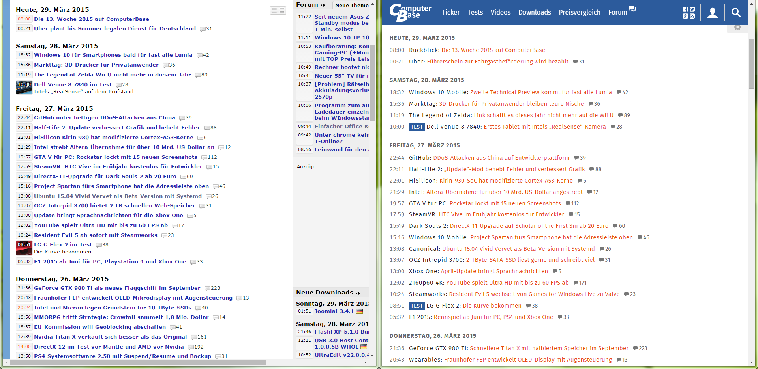Open forum thread 'Leinwand für den'
Image resolution: width=758 pixels, height=369 pixels.
click(342, 150)
